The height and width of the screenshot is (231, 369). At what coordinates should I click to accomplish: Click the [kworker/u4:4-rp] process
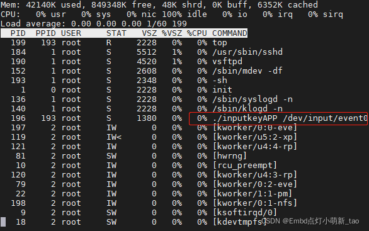255,146
